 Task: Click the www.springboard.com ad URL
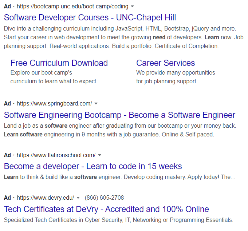coord(54,104)
